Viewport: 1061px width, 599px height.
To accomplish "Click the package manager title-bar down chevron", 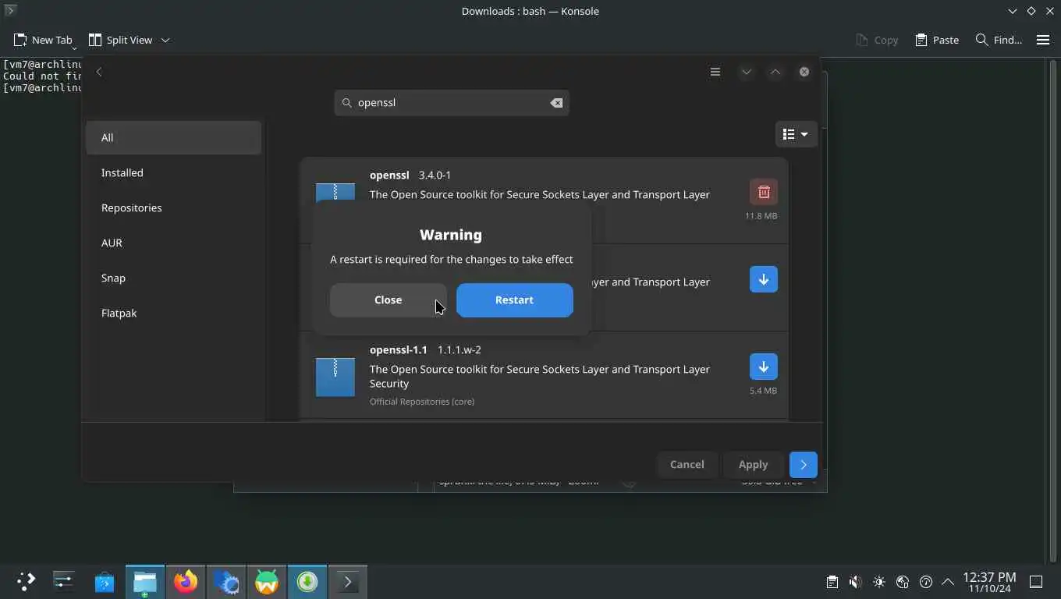I will pos(747,72).
